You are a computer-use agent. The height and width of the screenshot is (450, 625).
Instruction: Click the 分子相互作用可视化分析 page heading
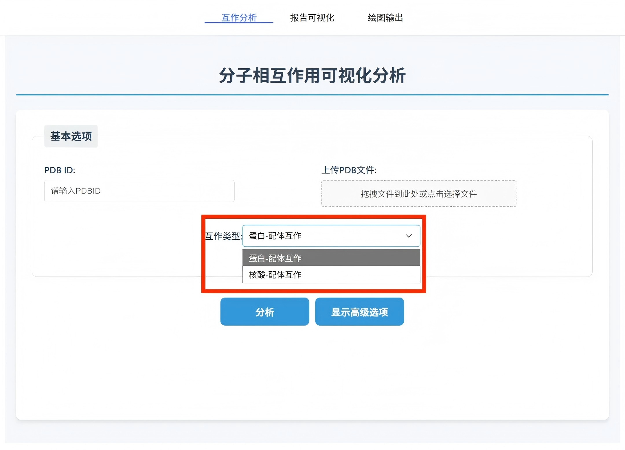(x=312, y=76)
